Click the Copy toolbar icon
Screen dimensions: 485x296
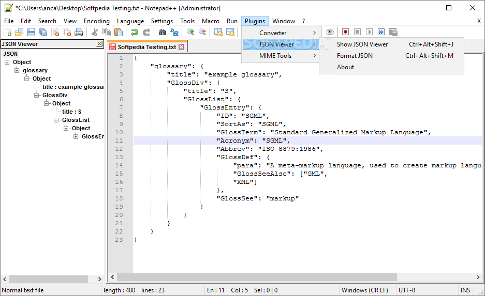(x=107, y=32)
